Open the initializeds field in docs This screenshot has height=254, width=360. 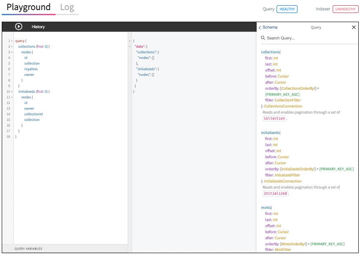click(270, 133)
